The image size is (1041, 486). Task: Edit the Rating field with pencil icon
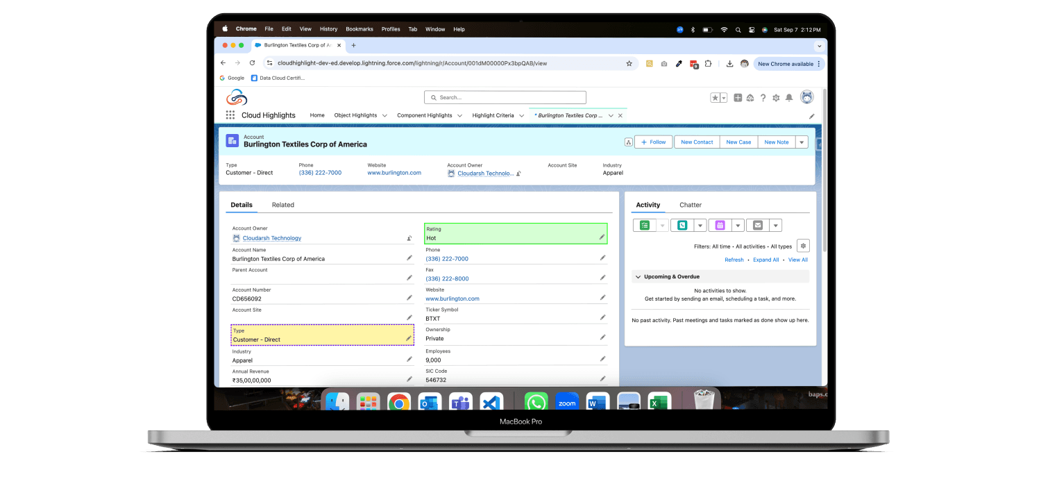(x=602, y=237)
